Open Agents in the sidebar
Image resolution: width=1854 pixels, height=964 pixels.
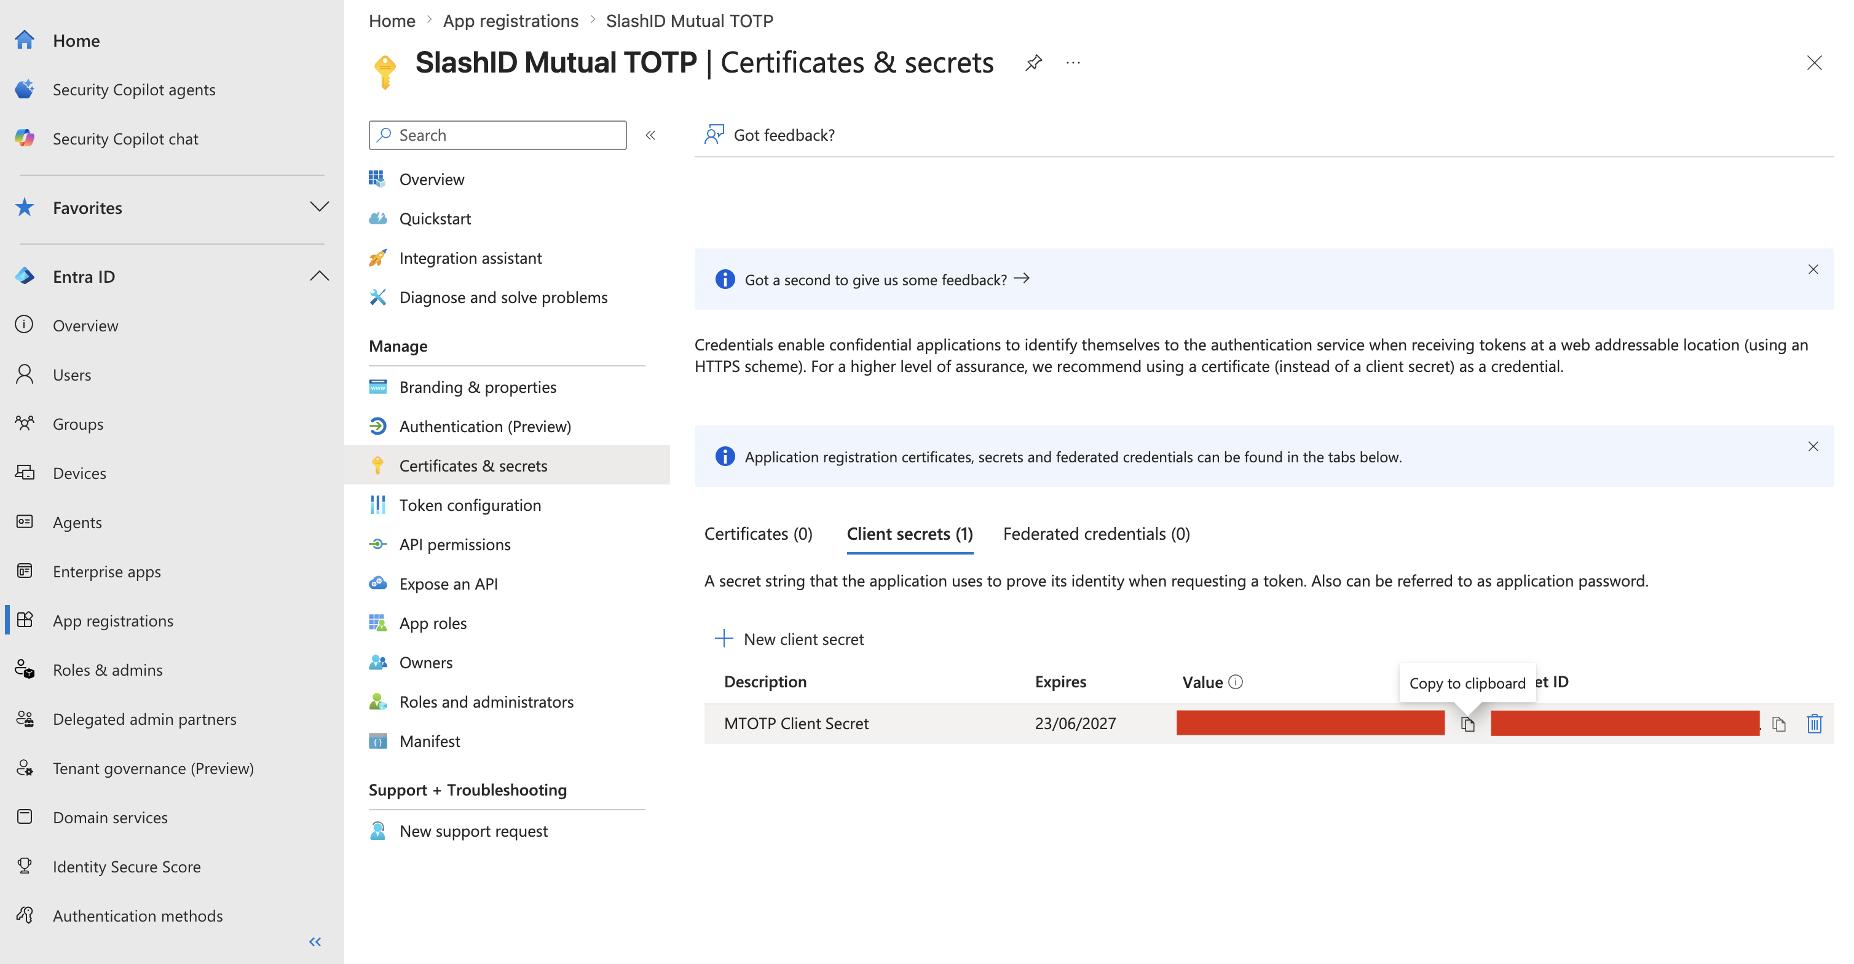point(77,522)
